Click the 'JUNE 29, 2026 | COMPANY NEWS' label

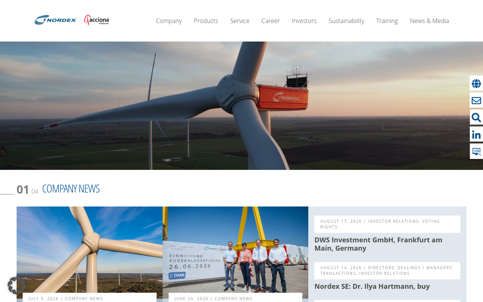pyautogui.click(x=214, y=299)
